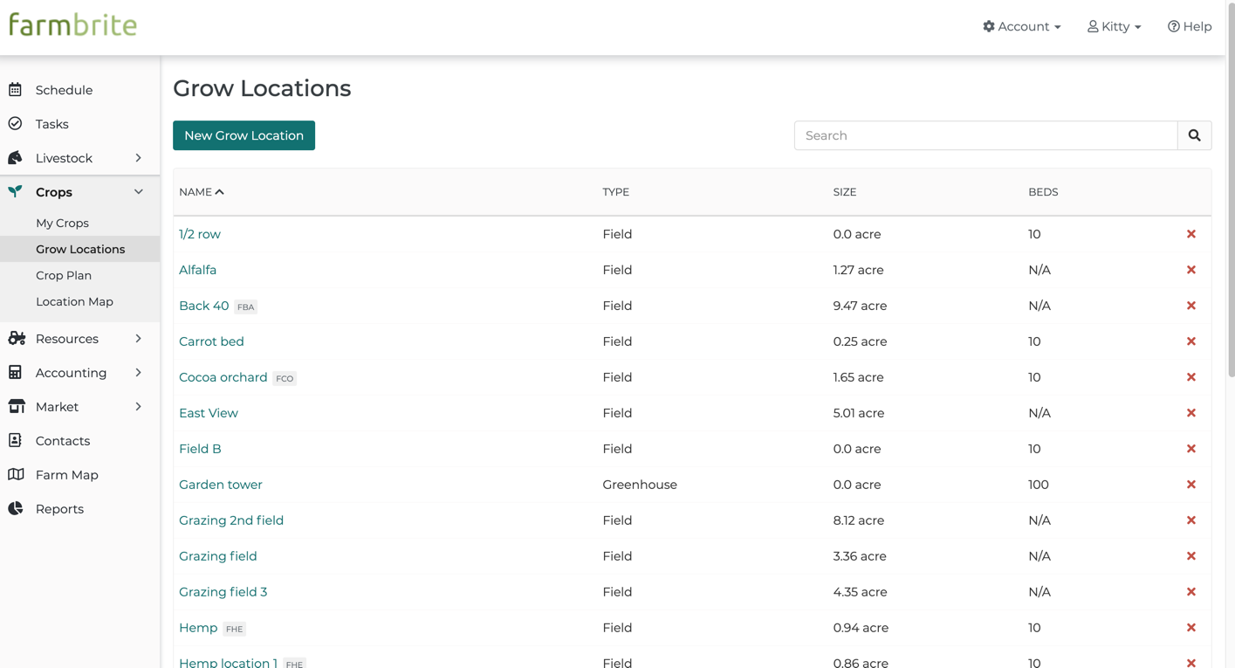The height and width of the screenshot is (668, 1235).
Task: Open the Account dropdown menu
Action: click(1022, 26)
